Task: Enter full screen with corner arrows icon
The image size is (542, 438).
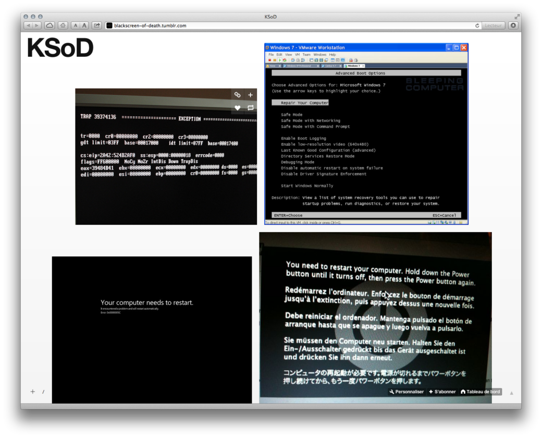Action: pos(517,17)
